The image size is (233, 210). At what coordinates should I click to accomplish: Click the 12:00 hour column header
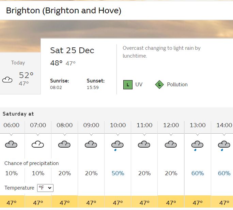(x=171, y=125)
